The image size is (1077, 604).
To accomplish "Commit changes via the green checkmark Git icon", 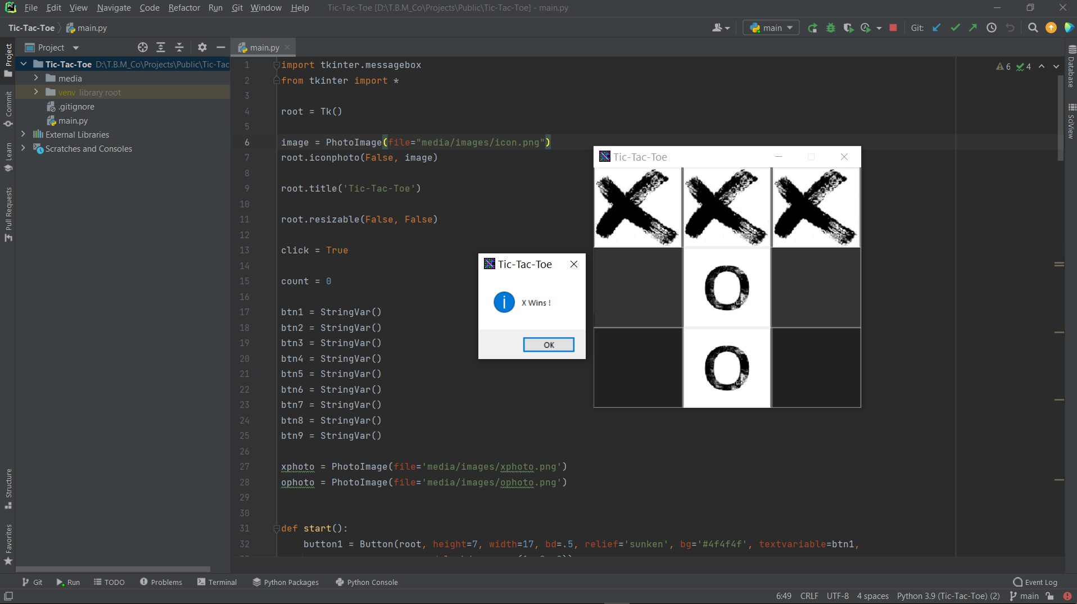I will pos(955,28).
